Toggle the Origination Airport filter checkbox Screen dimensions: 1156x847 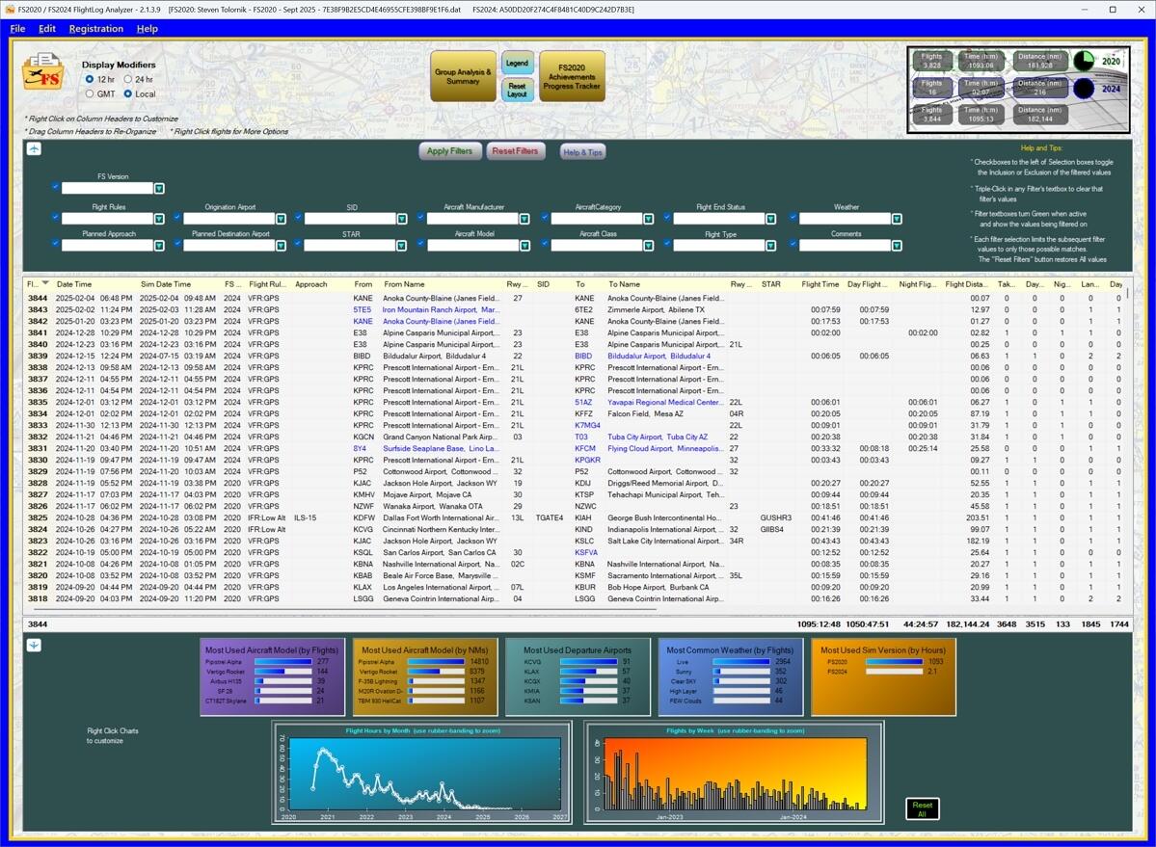(x=177, y=217)
